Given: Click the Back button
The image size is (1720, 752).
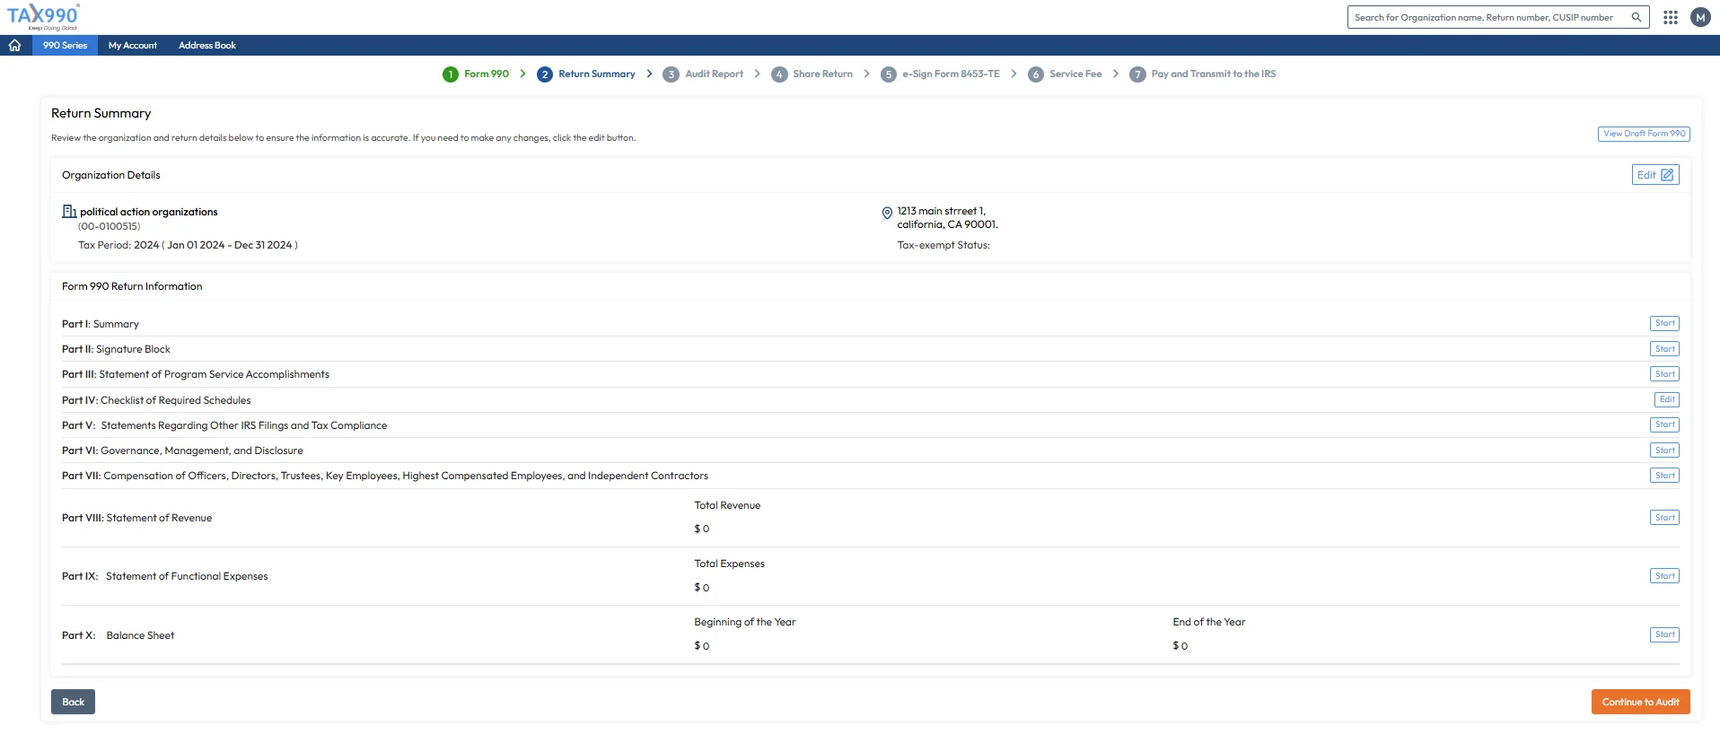Looking at the screenshot, I should pyautogui.click(x=73, y=702).
